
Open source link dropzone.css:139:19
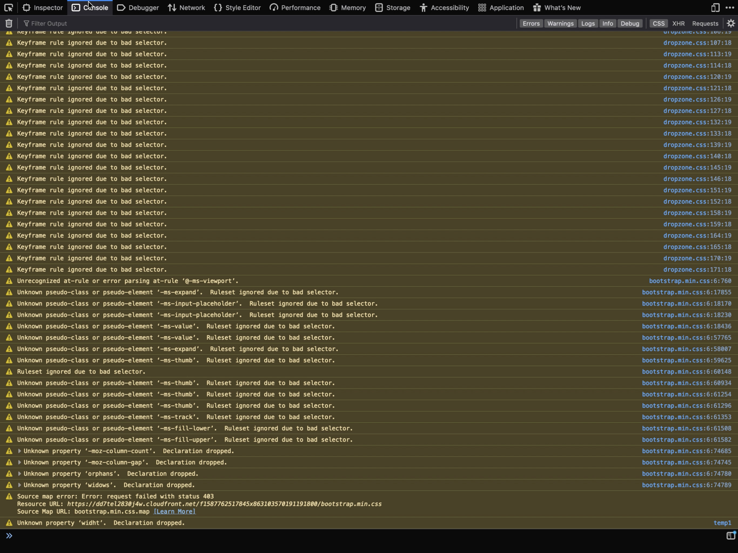(697, 145)
